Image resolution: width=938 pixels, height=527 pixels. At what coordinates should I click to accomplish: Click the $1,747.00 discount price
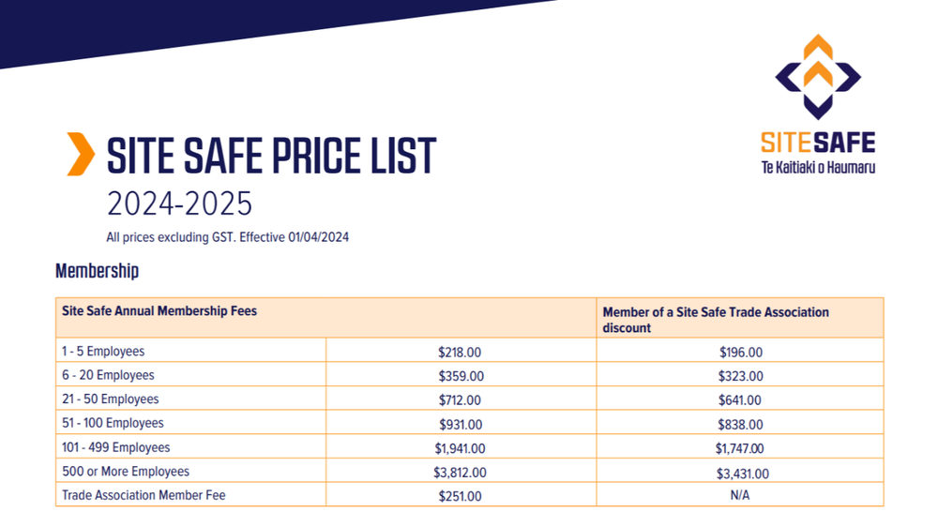pos(742,449)
